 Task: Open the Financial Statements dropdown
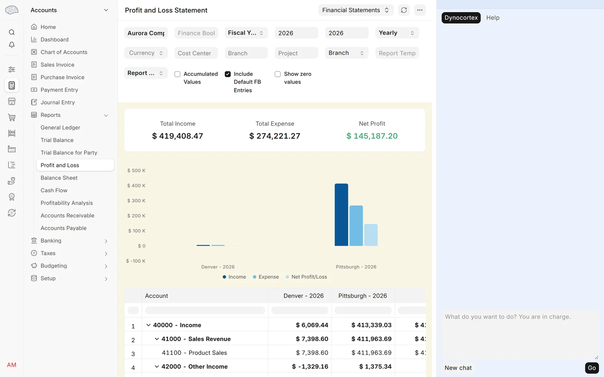click(356, 10)
